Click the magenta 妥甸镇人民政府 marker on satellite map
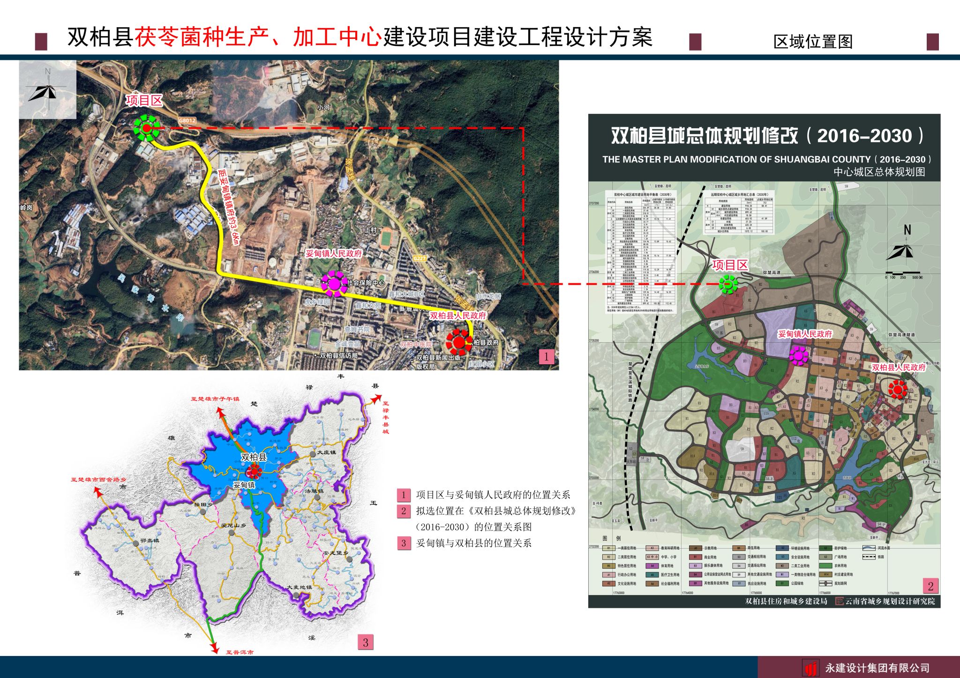 click(334, 283)
